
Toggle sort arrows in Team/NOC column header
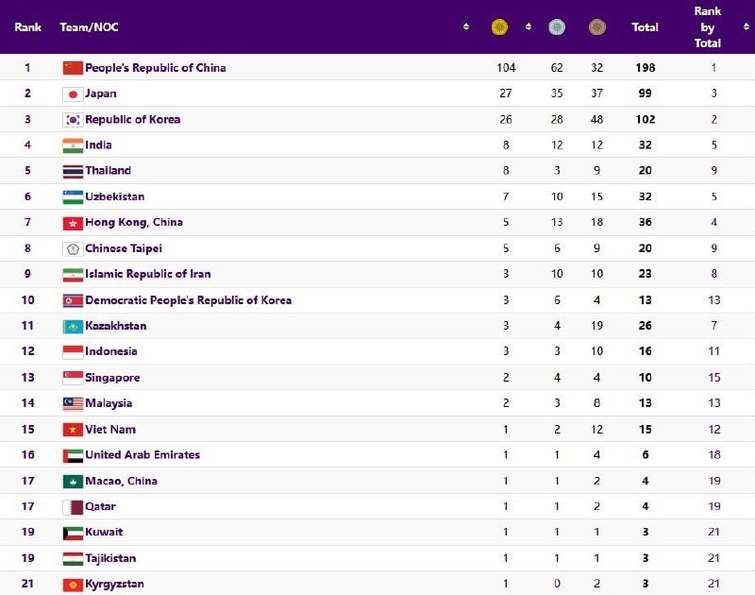tap(466, 27)
